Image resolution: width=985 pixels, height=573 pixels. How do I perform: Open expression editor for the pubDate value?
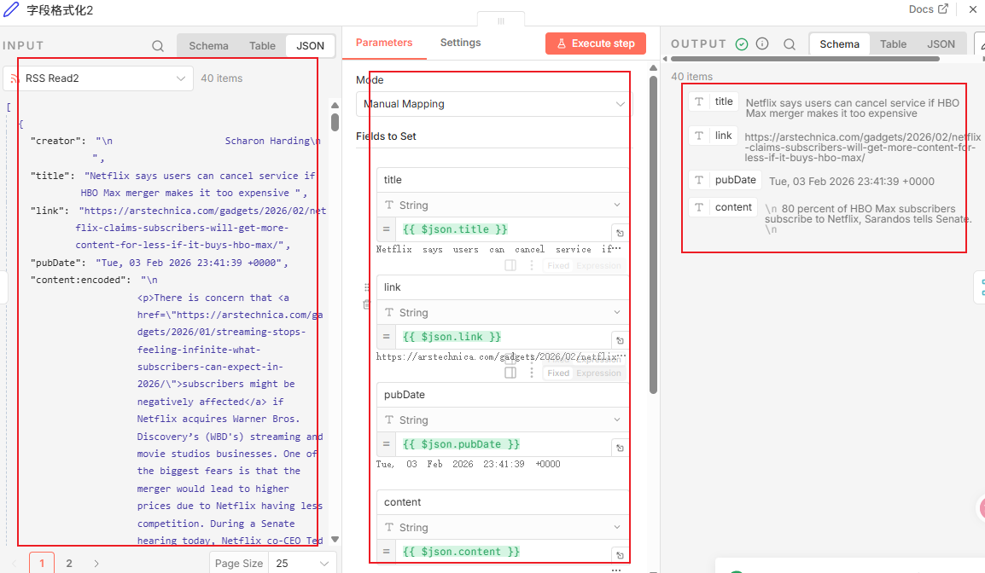(620, 448)
